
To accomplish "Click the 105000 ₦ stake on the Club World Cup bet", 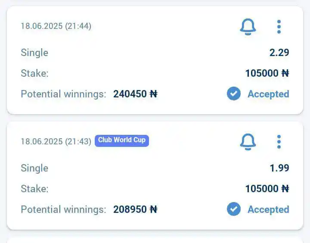I will point(267,189).
